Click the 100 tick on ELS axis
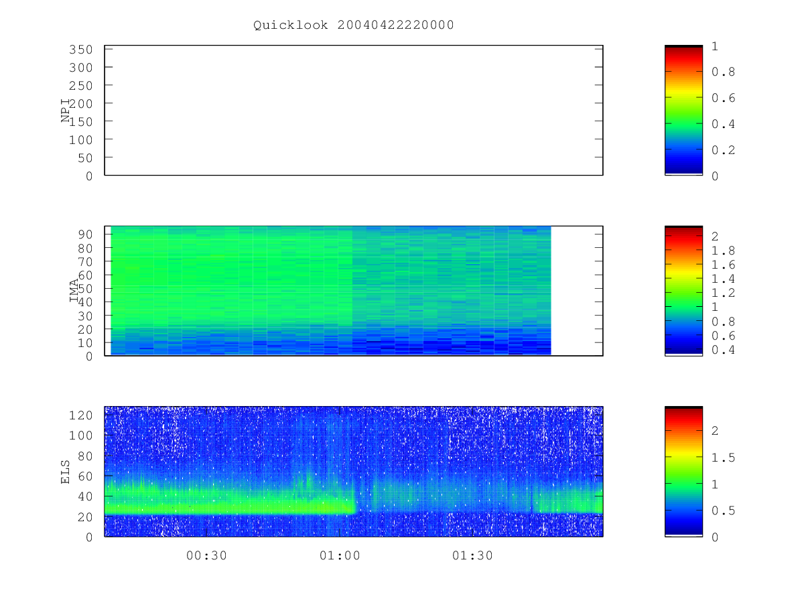This screenshot has width=804, height=603. (x=80, y=435)
